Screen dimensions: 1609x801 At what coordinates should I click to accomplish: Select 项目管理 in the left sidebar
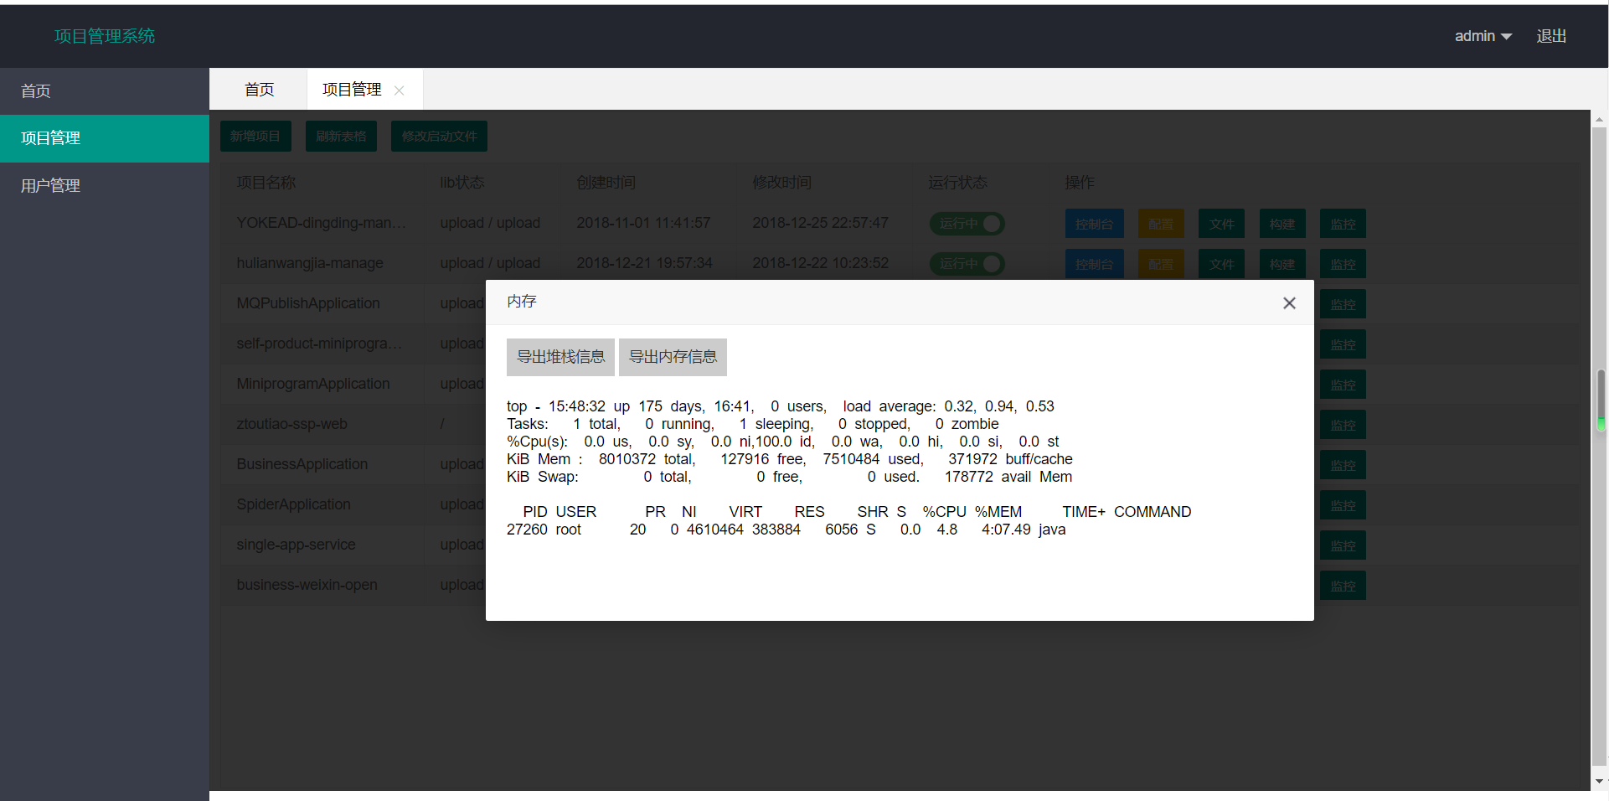click(x=105, y=138)
